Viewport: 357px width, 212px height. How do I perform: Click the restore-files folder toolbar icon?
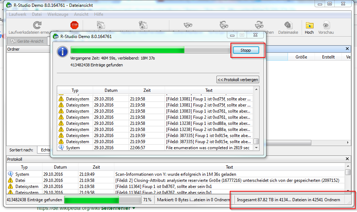(101, 25)
